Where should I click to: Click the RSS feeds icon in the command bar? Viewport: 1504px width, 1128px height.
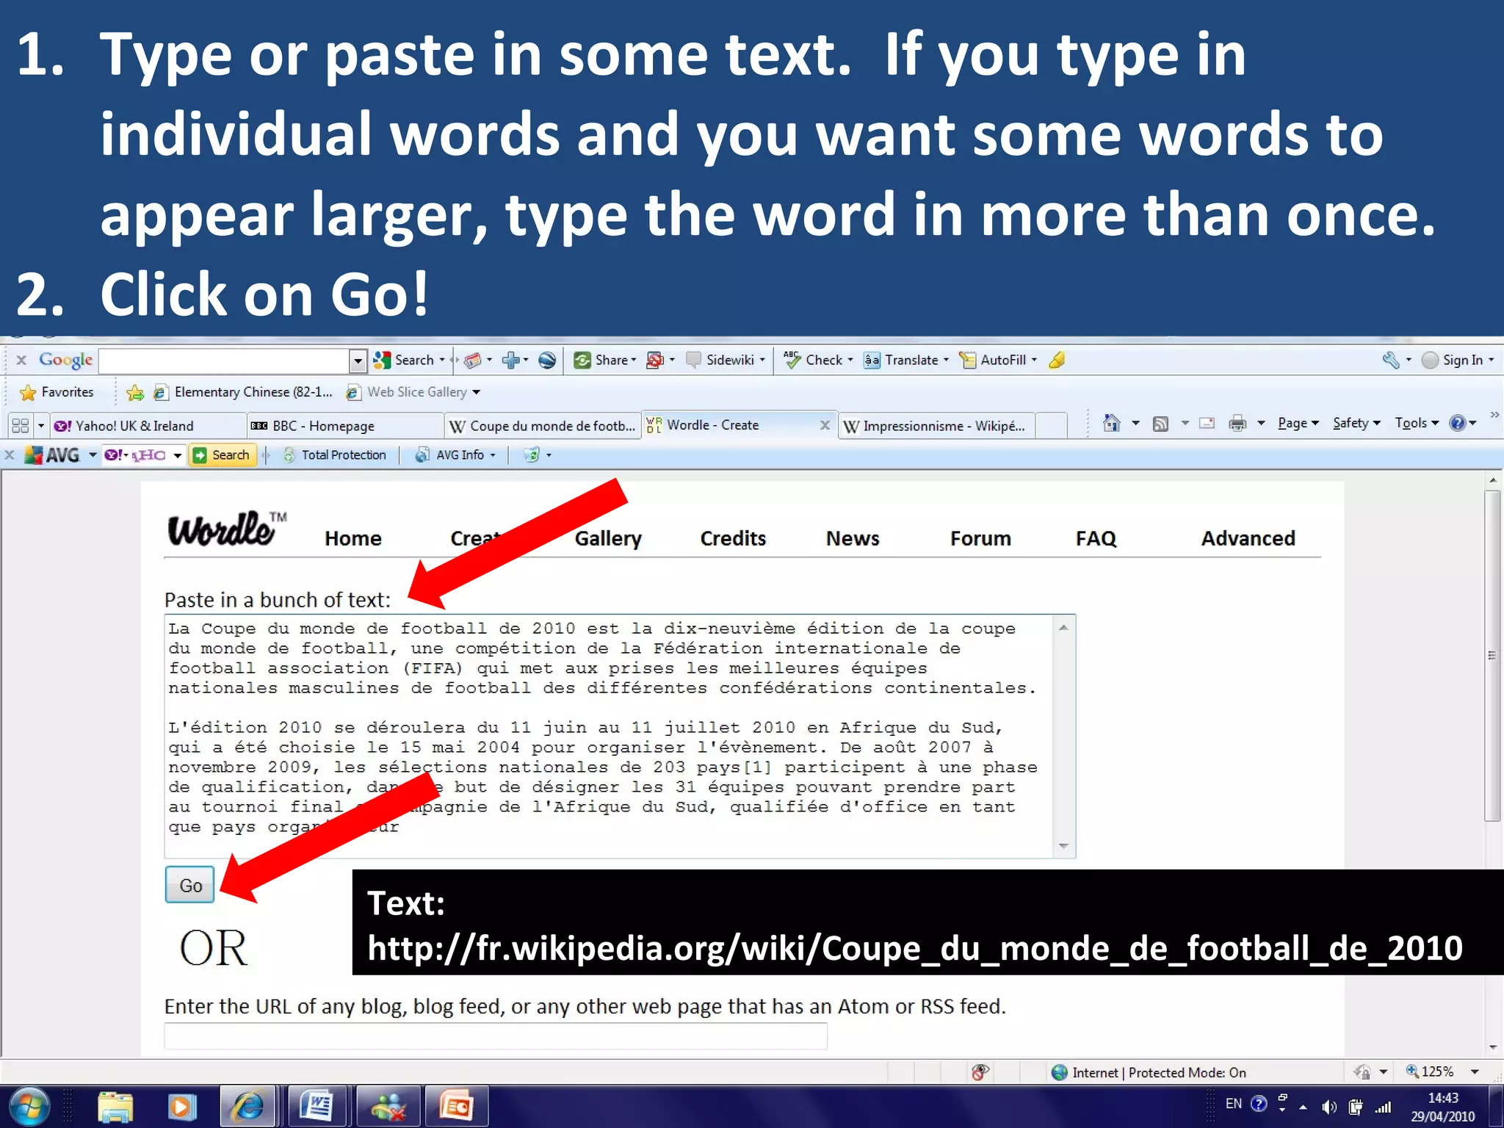(1160, 423)
